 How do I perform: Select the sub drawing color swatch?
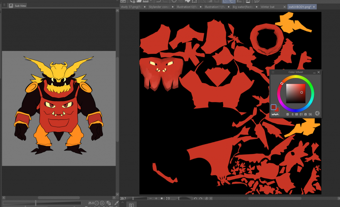point(277,109)
